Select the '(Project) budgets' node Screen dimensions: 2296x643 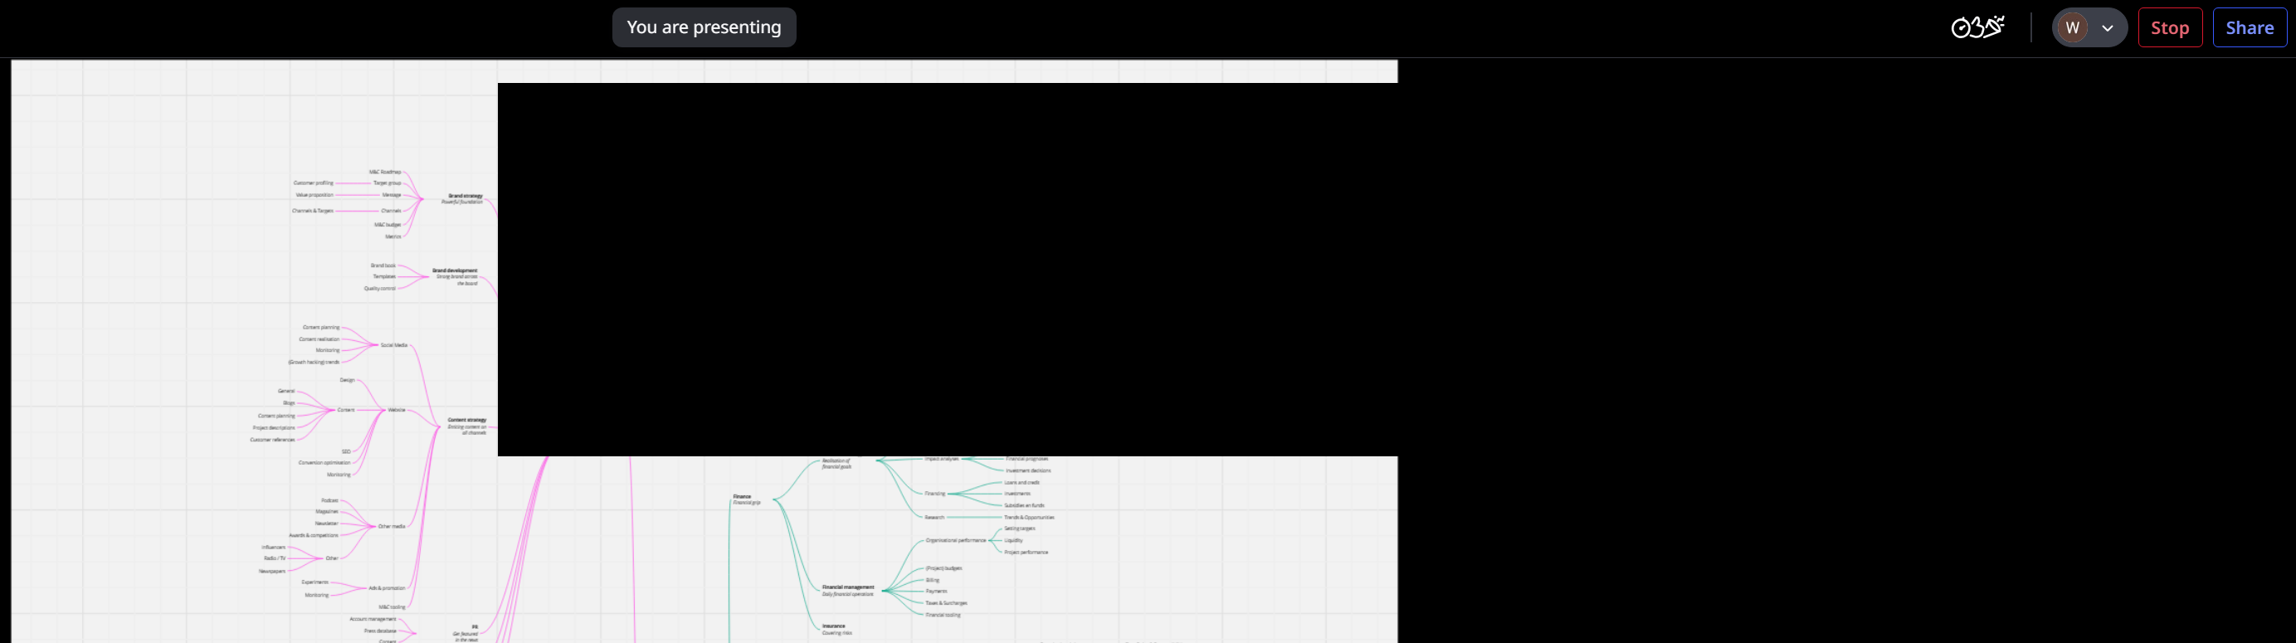[x=944, y=568]
